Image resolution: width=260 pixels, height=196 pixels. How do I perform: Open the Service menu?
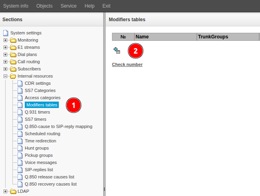click(68, 6)
